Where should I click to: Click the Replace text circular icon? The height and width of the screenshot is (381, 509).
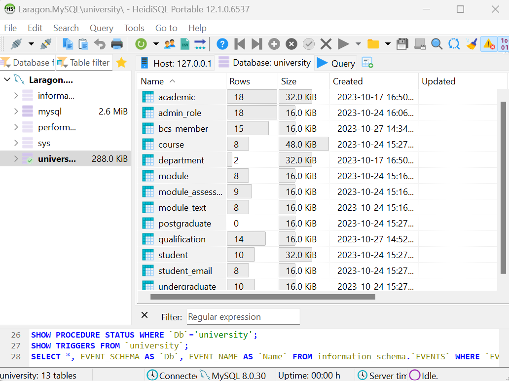(454, 43)
